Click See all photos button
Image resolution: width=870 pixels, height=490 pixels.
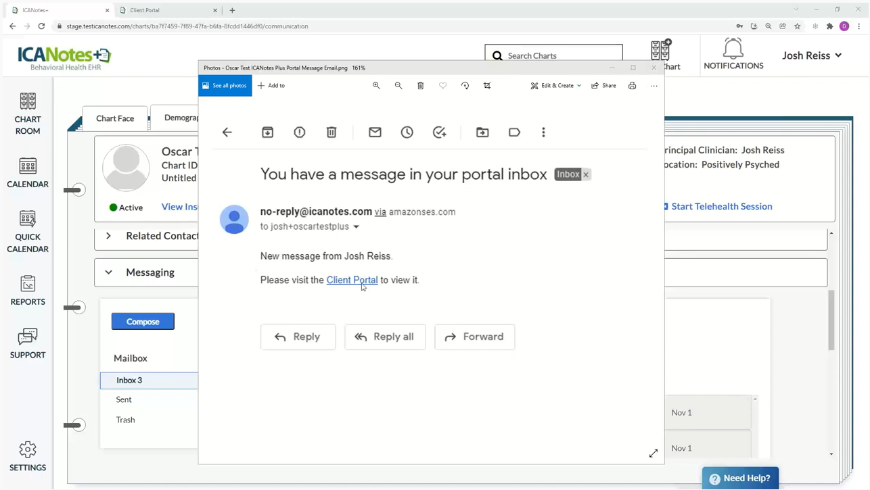click(x=225, y=86)
